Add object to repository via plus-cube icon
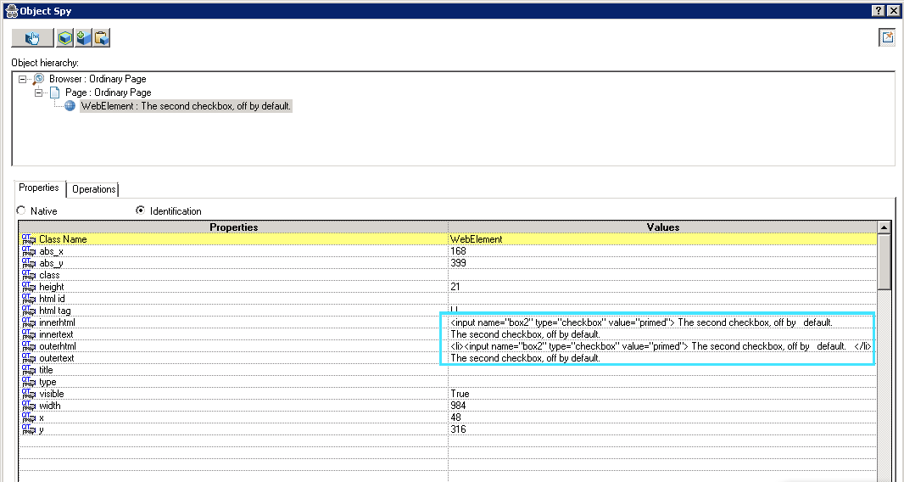This screenshot has width=904, height=482. [83, 37]
